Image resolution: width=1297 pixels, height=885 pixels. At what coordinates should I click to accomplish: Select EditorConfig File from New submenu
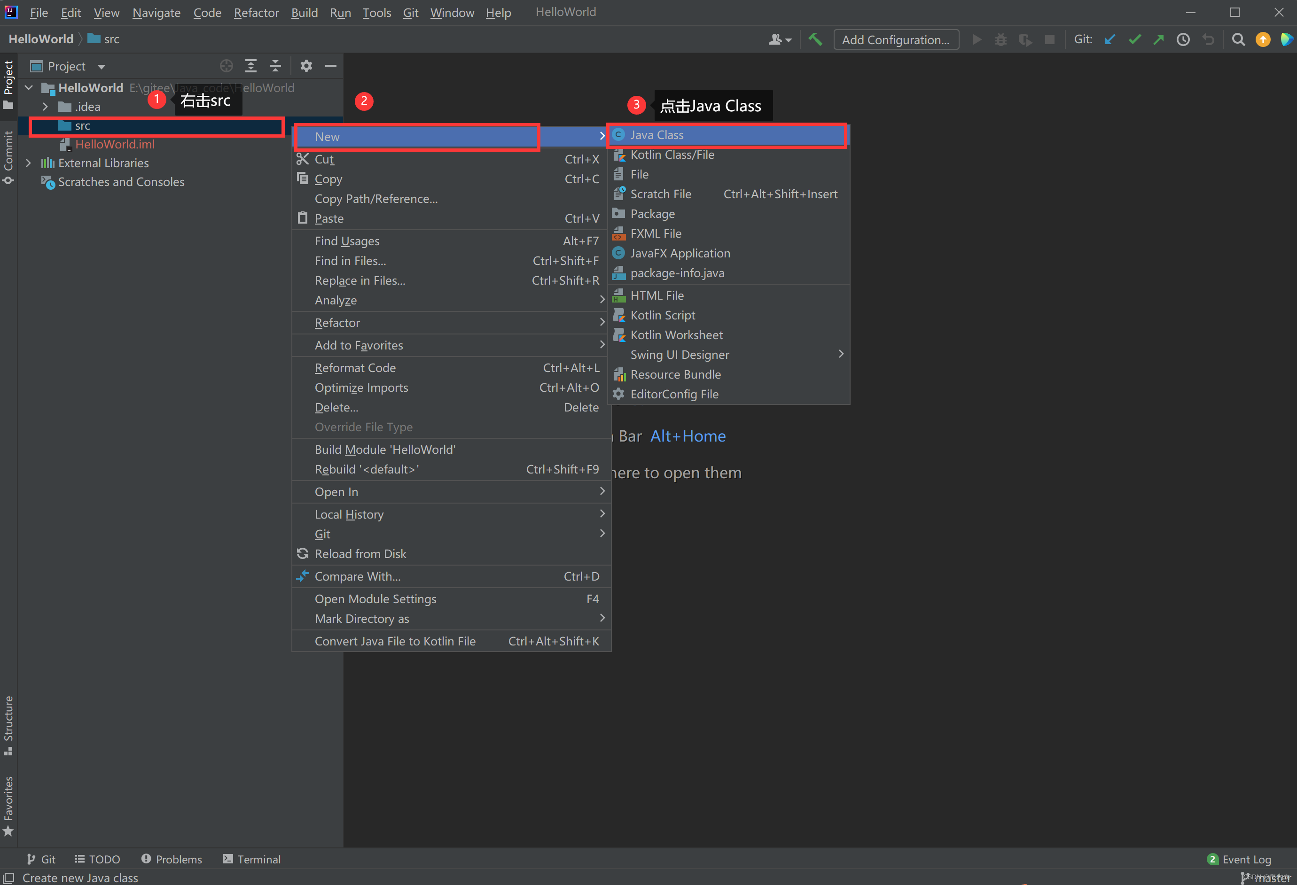(x=728, y=394)
